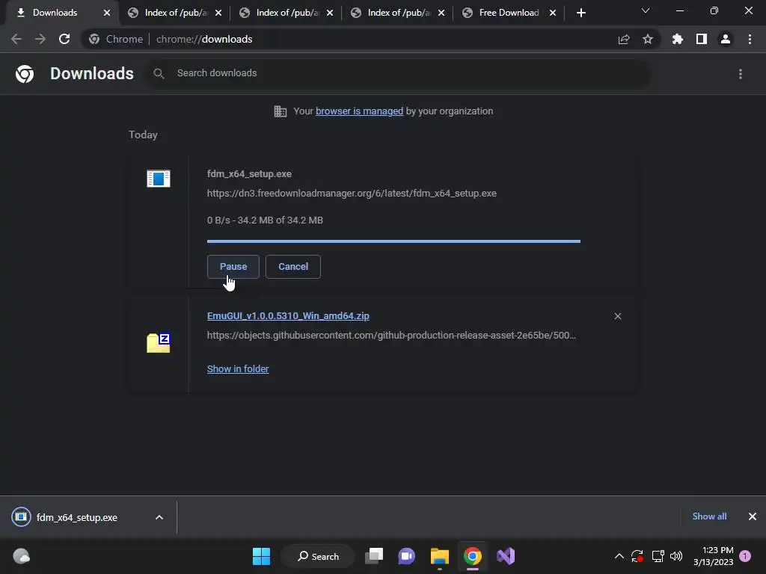Click the fdm_x64_setup.exe progress bar
The image size is (766, 574).
(393, 241)
